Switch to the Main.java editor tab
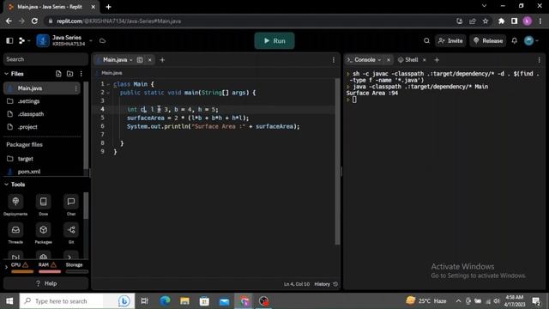 click(x=115, y=60)
